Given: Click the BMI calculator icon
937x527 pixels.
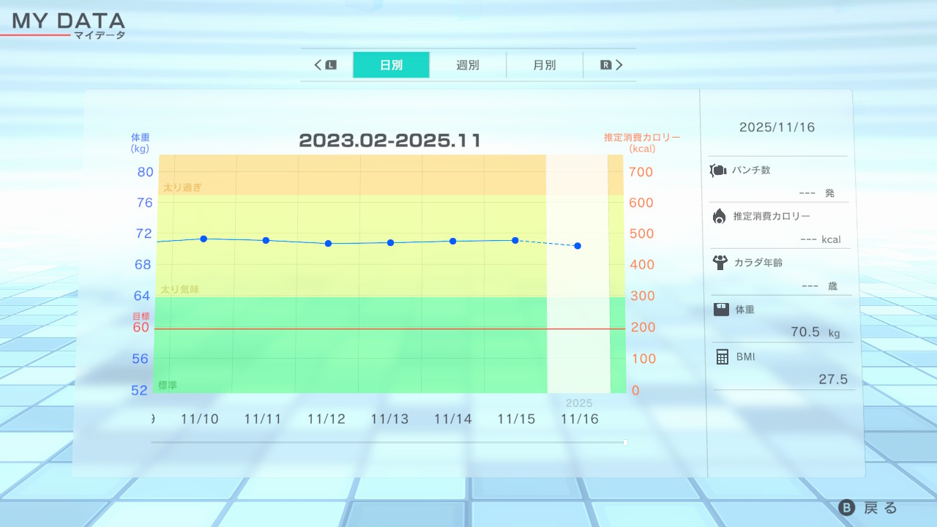Looking at the screenshot, I should (x=722, y=356).
